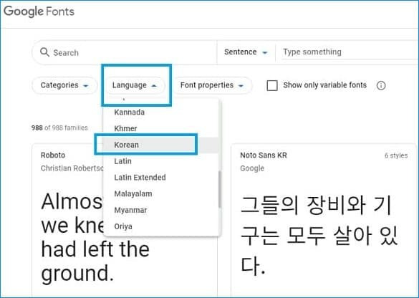This screenshot has height=298, width=419.
Task: Click the language list scrollbar thumb
Action: pyautogui.click(x=220, y=189)
